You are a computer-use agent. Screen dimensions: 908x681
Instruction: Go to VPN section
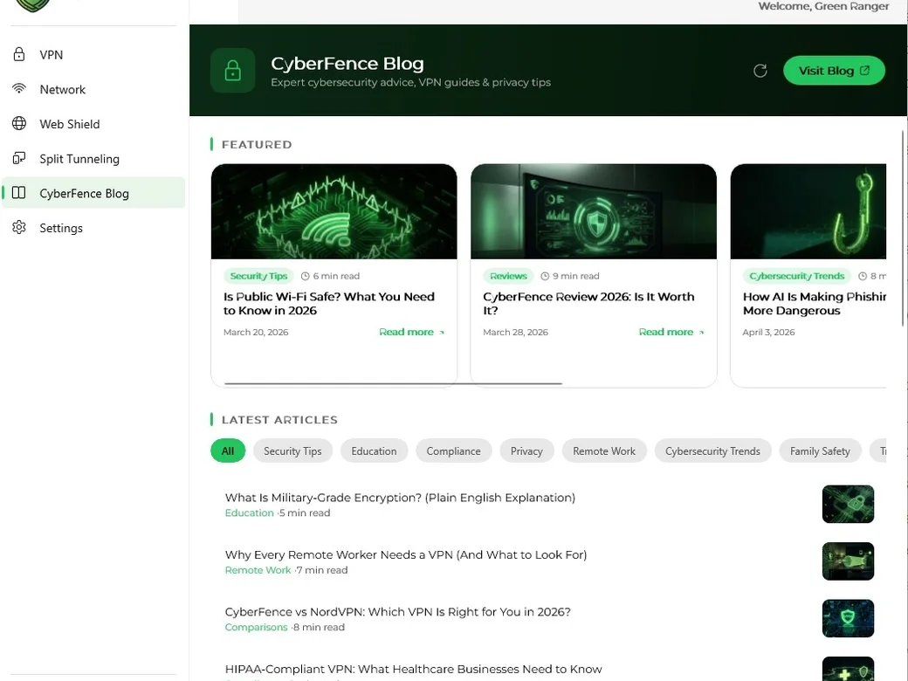point(93,54)
